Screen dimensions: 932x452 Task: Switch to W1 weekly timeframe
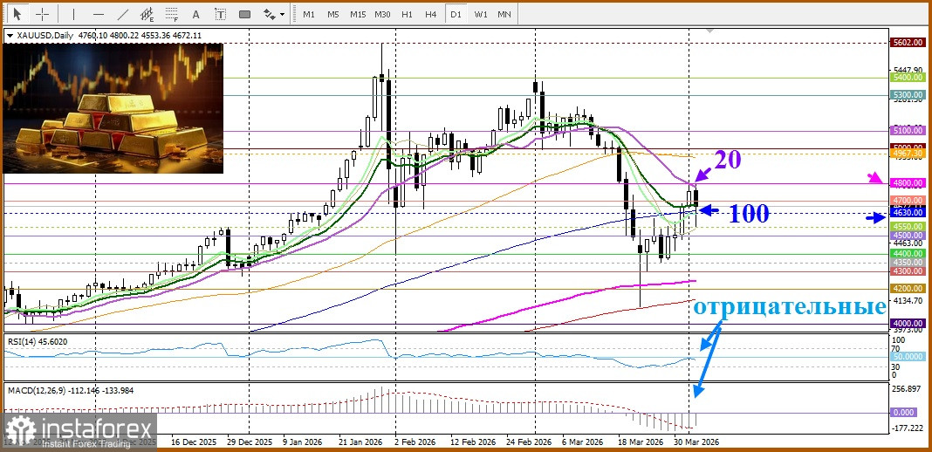click(480, 14)
